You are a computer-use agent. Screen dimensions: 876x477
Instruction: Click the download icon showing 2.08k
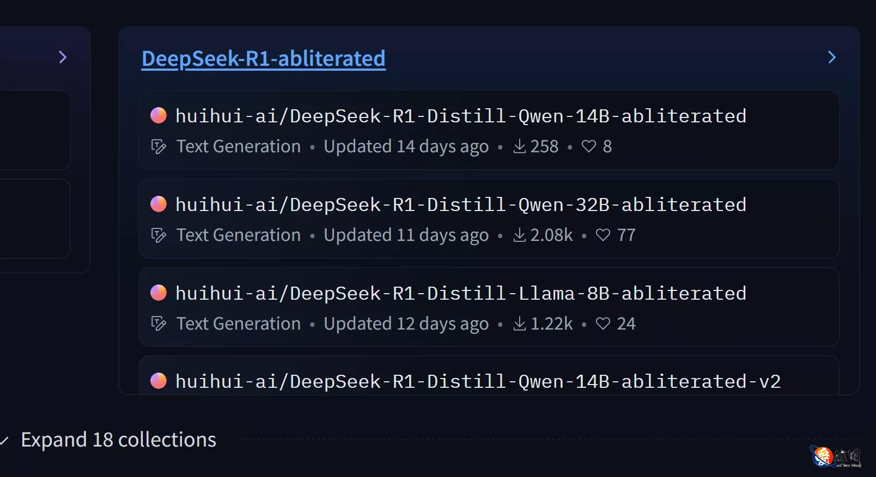click(x=520, y=235)
